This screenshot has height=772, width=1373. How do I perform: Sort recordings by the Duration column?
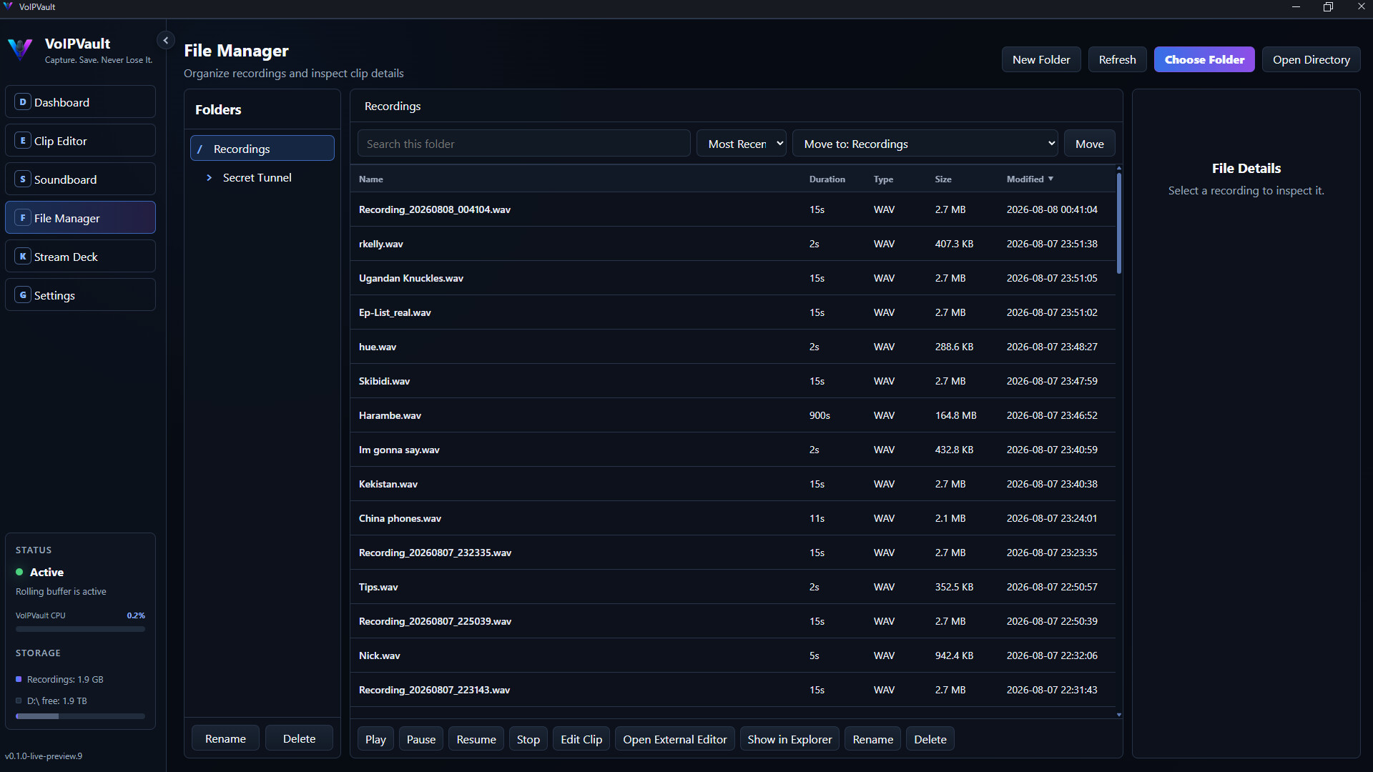click(827, 179)
